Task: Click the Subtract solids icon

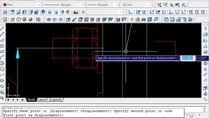Action: 55,20
